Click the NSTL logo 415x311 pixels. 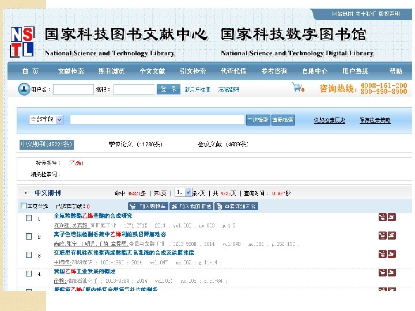coord(22,42)
